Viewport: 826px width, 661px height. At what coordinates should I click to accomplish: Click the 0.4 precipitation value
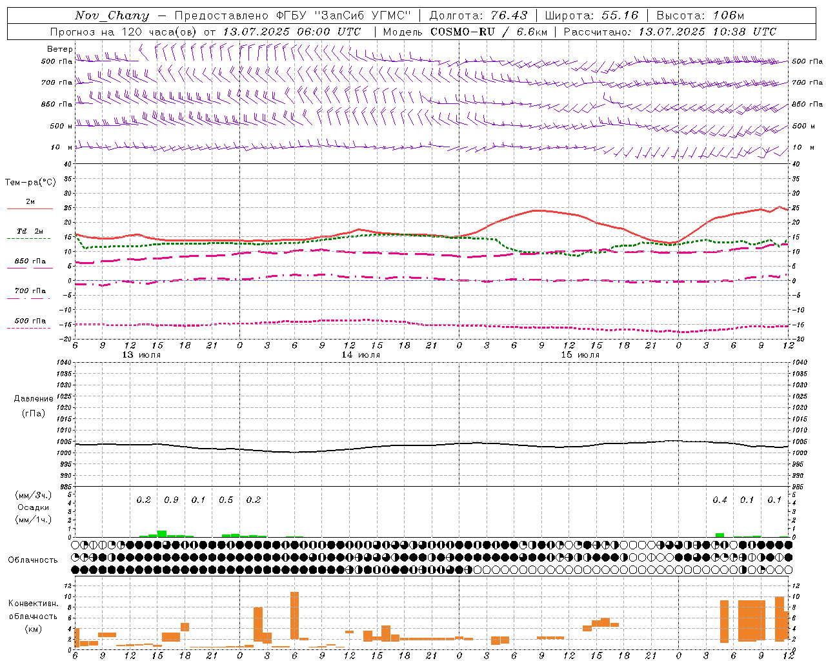720,500
